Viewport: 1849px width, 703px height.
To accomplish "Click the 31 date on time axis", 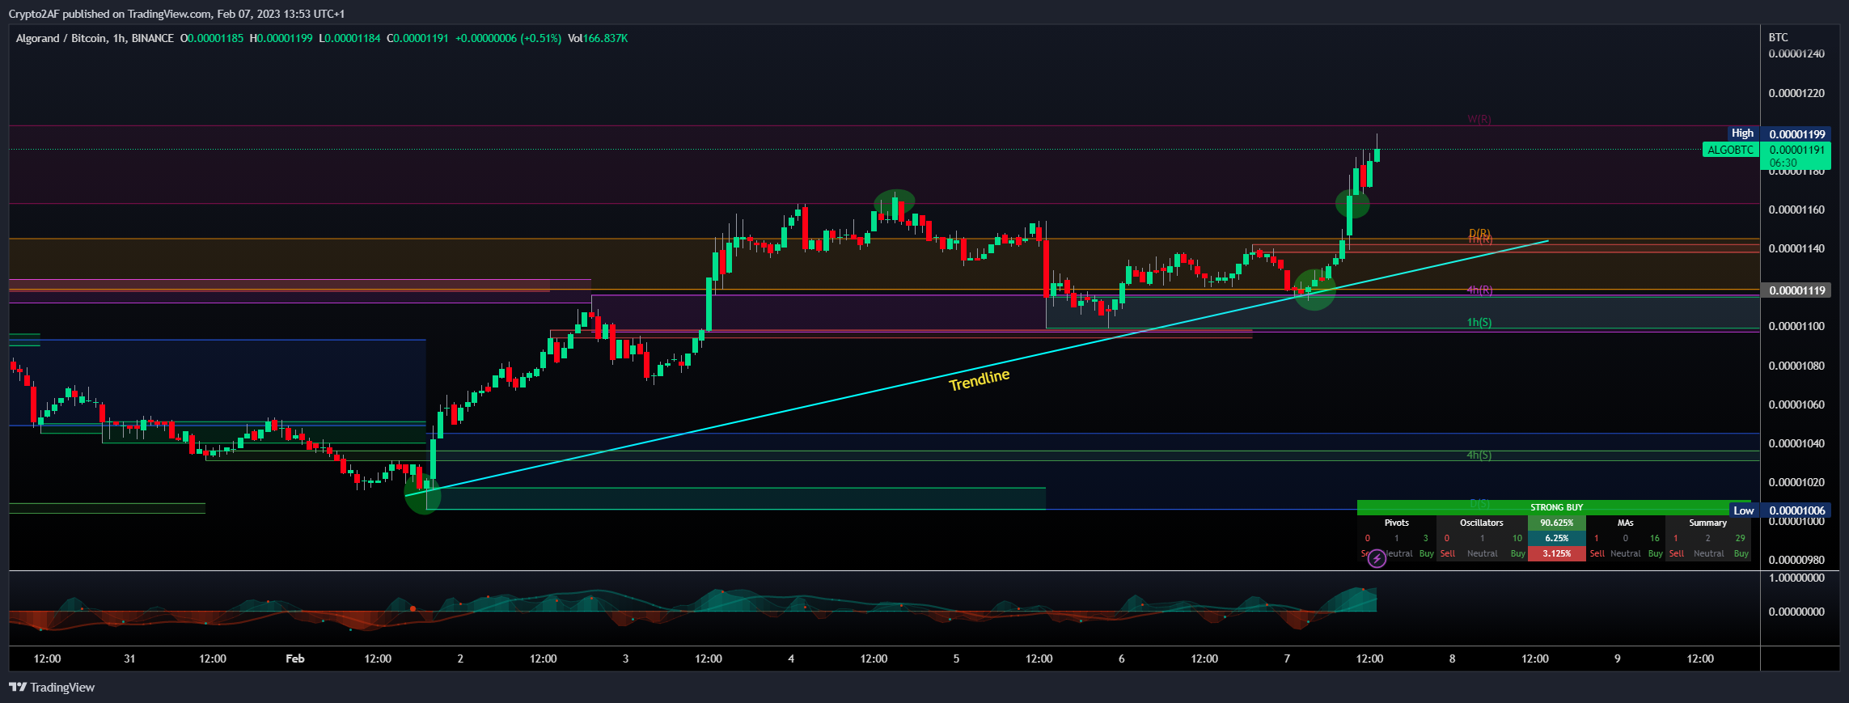I will click(129, 659).
